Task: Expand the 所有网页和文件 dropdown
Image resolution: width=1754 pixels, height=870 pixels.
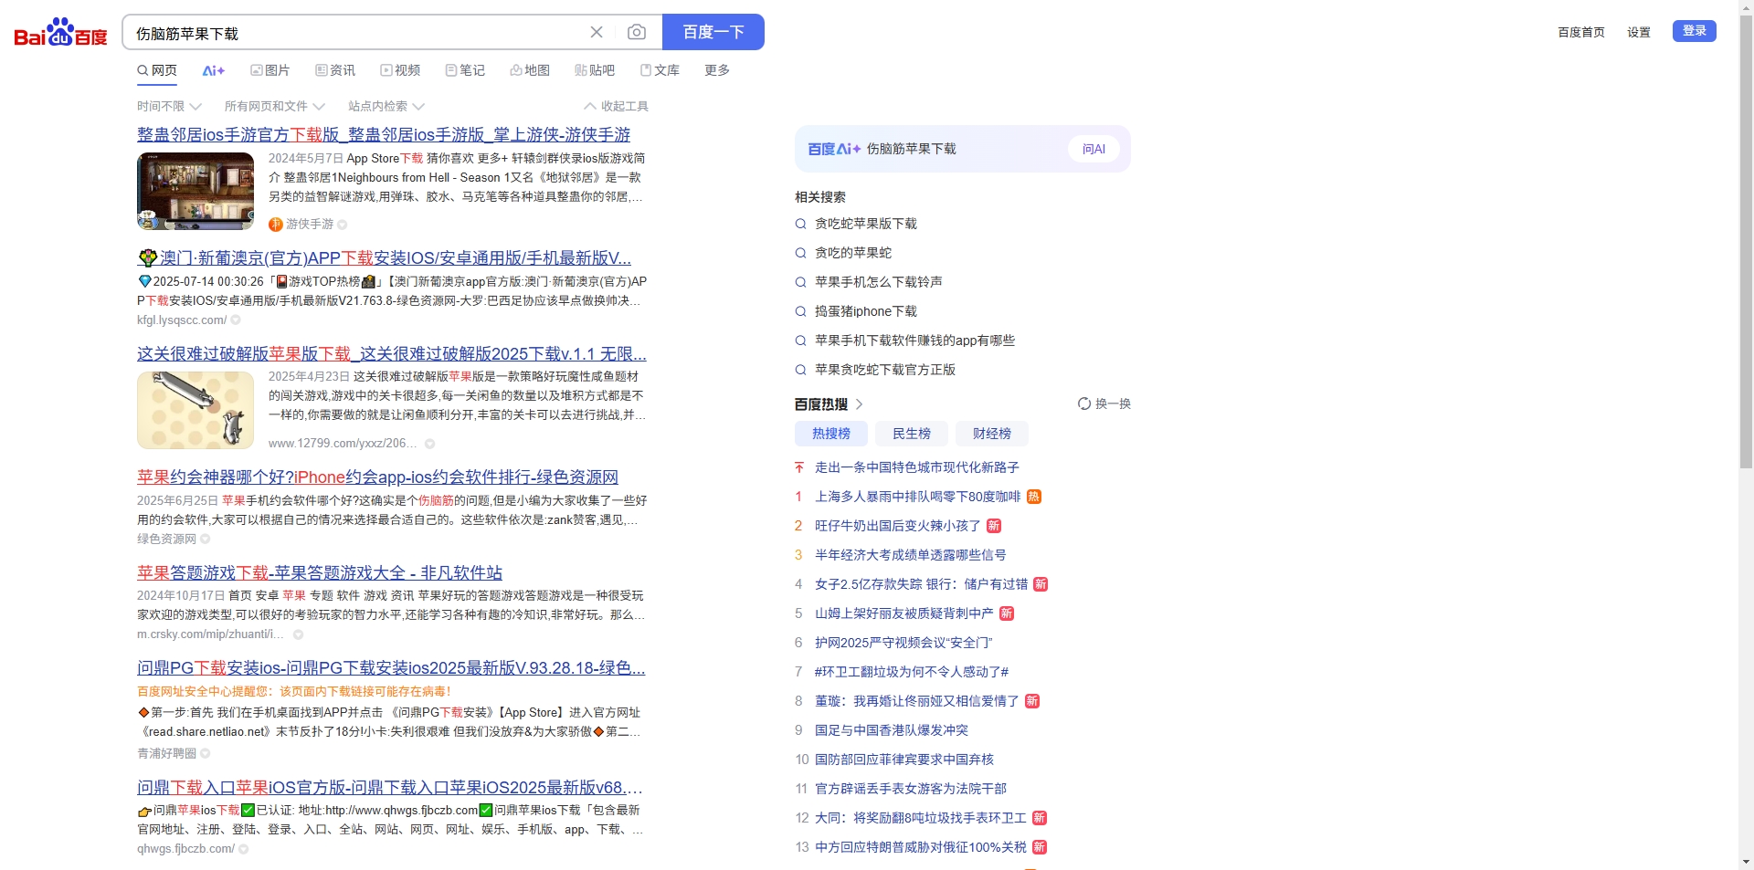Action: point(275,106)
